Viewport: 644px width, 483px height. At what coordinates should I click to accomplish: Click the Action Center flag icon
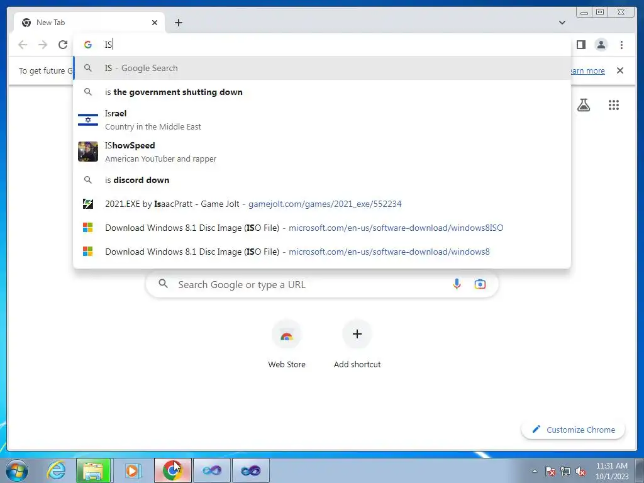[x=550, y=471]
